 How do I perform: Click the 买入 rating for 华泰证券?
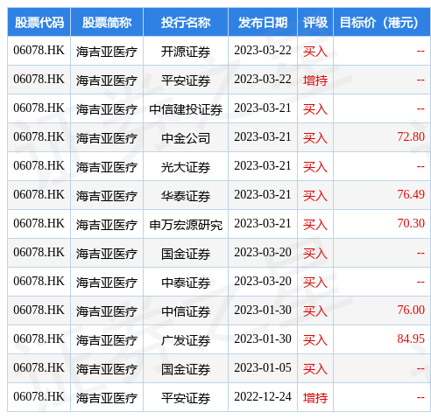(x=315, y=196)
